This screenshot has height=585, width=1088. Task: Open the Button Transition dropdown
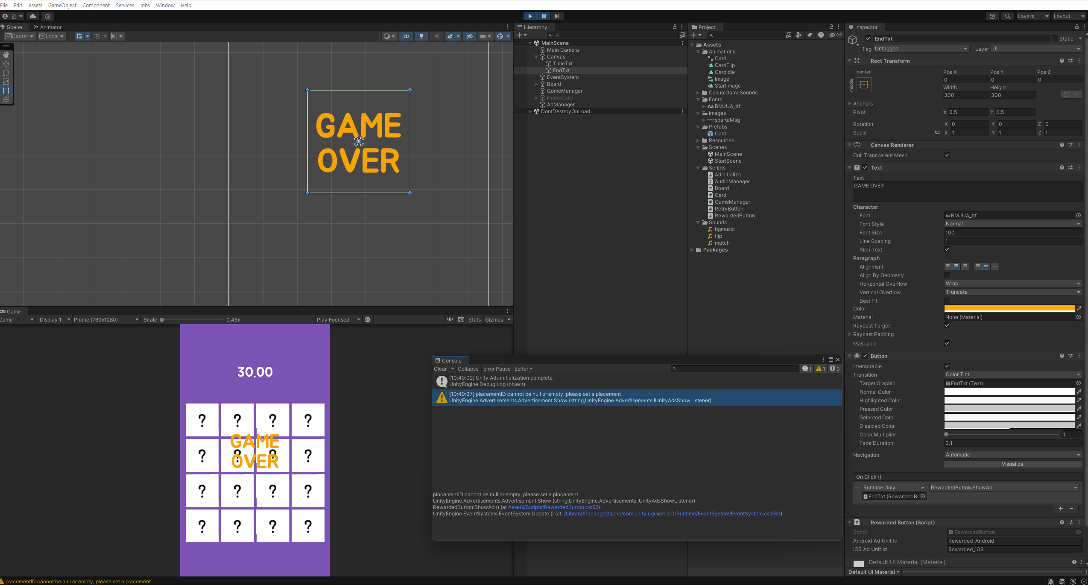(1013, 374)
